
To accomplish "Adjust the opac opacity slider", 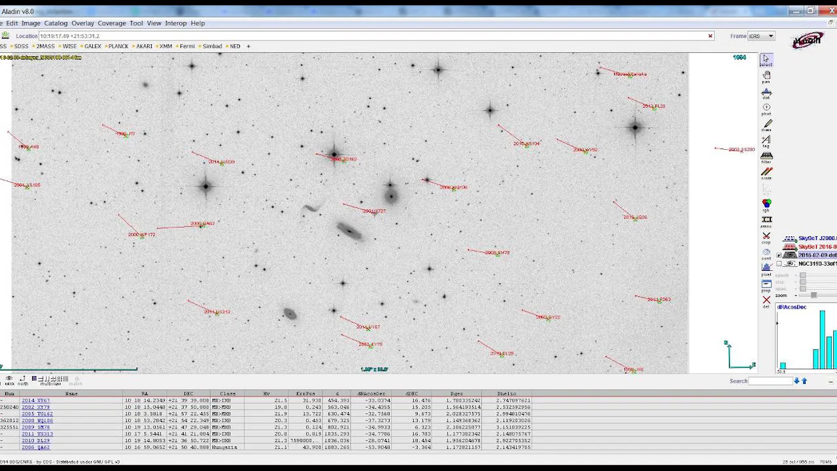I will (x=803, y=288).
